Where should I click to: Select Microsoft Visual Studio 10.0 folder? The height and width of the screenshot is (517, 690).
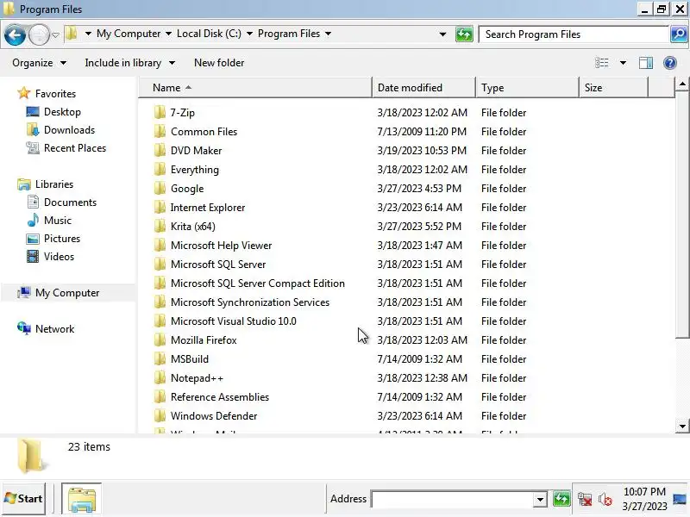pyautogui.click(x=233, y=321)
